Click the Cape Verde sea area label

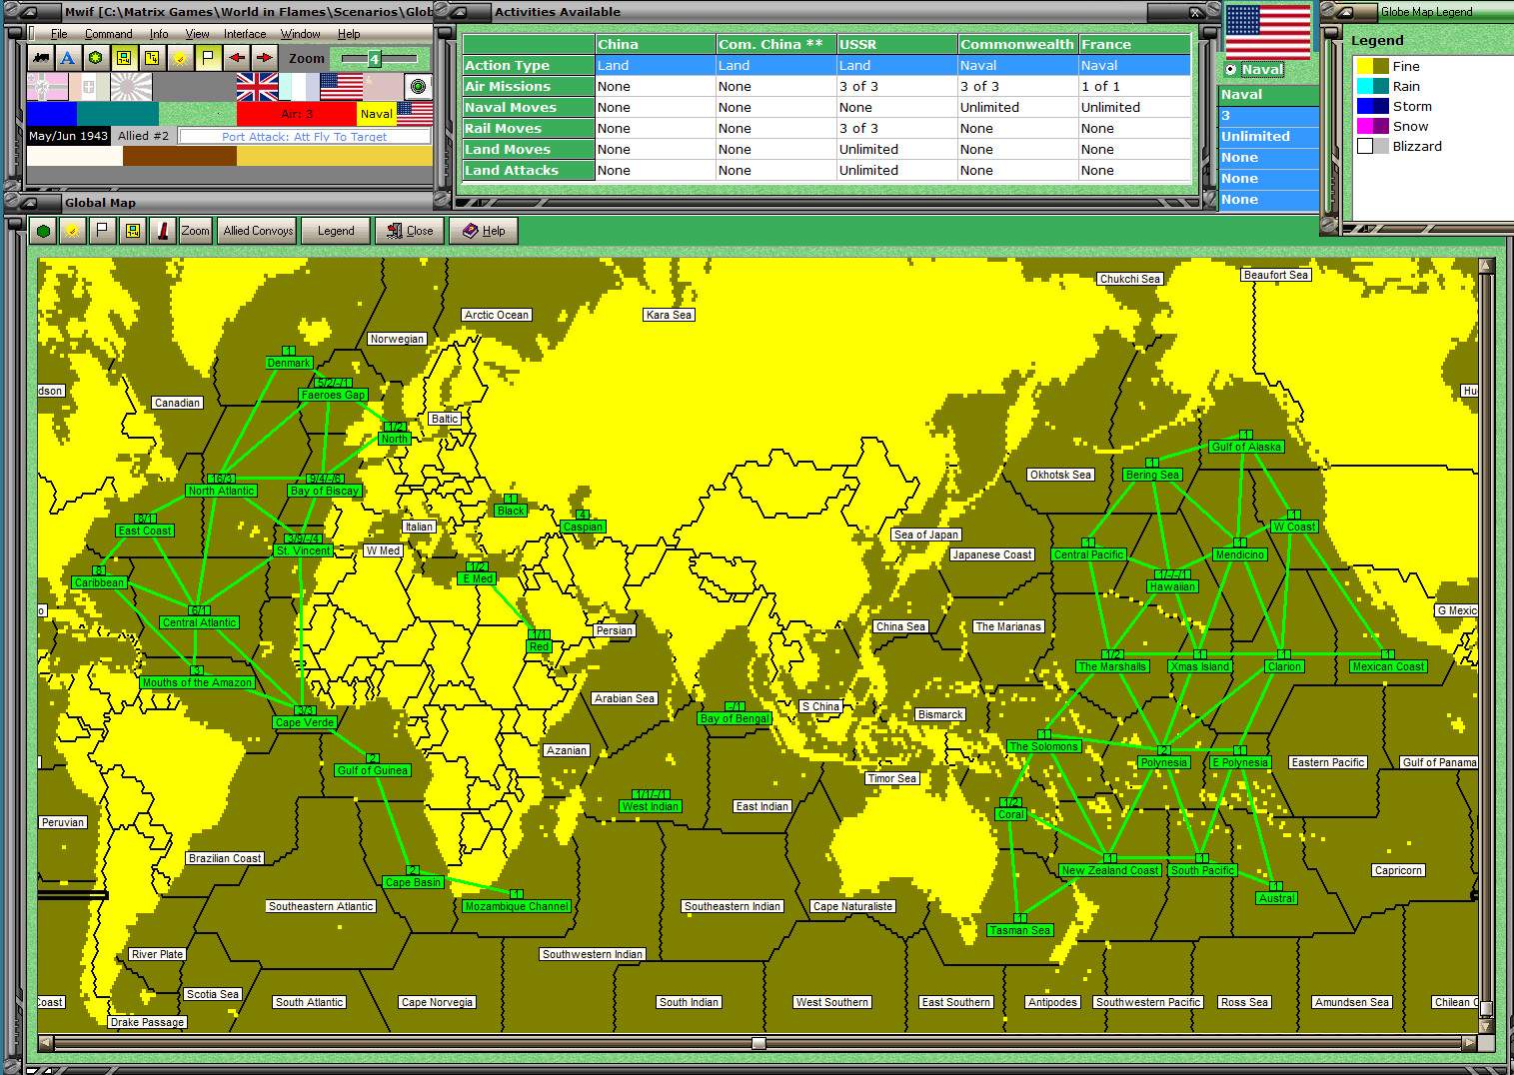coord(305,722)
